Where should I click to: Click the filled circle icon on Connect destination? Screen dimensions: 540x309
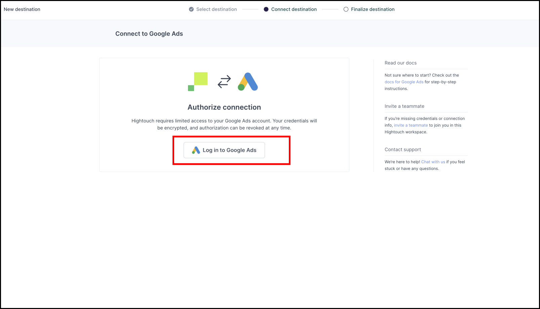pyautogui.click(x=266, y=9)
